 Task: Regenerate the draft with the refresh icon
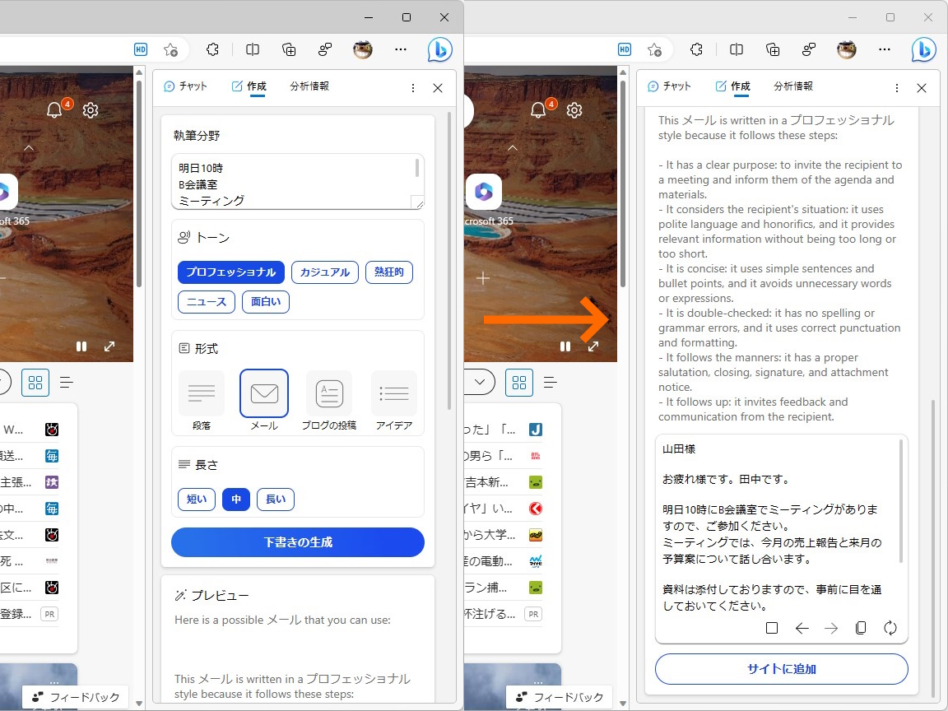point(890,628)
